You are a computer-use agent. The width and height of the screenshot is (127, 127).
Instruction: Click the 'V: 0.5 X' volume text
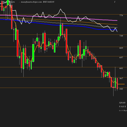pyautogui.click(x=122, y=106)
